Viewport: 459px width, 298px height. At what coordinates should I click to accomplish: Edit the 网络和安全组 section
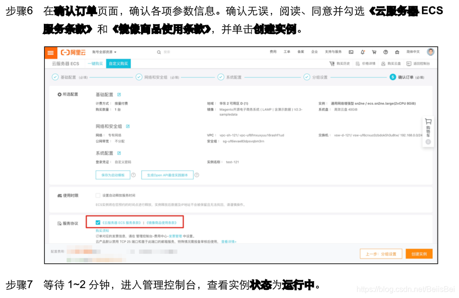127,126
